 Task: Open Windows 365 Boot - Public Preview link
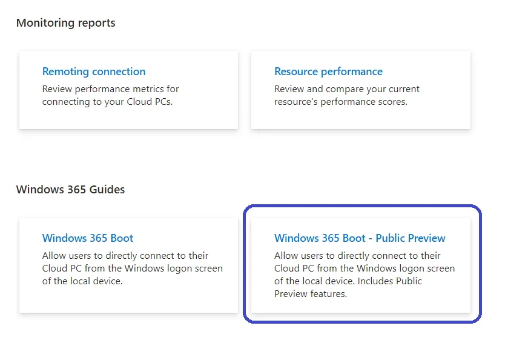[x=360, y=238]
